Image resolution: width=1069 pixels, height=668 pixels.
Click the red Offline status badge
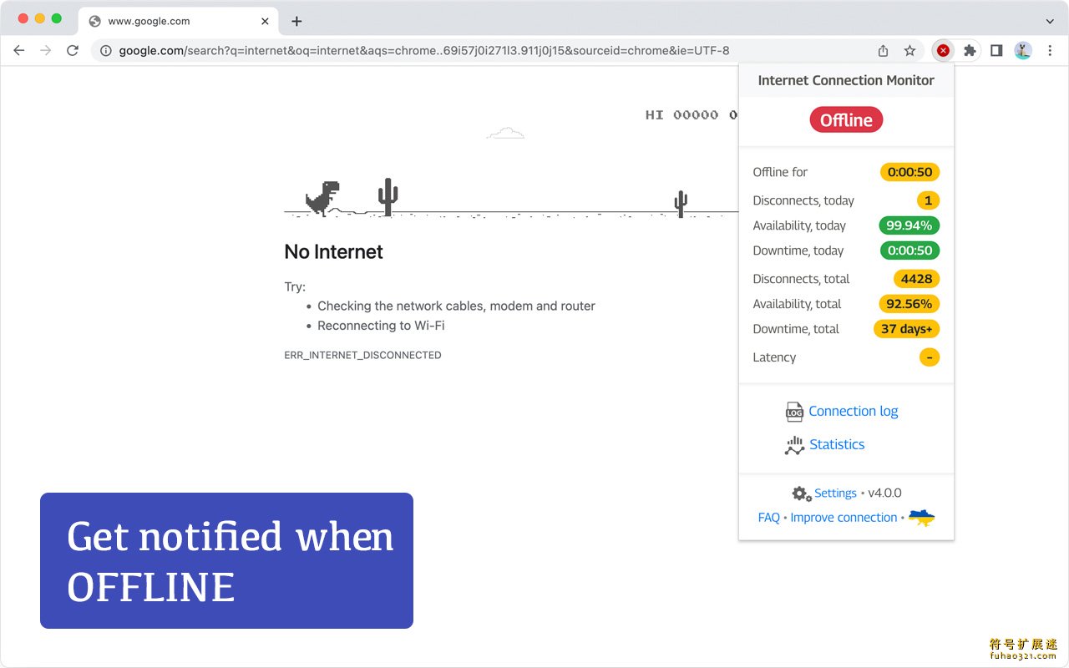(x=846, y=120)
